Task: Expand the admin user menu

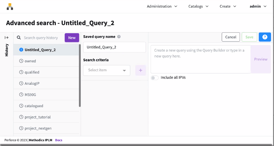Action: pos(258,6)
